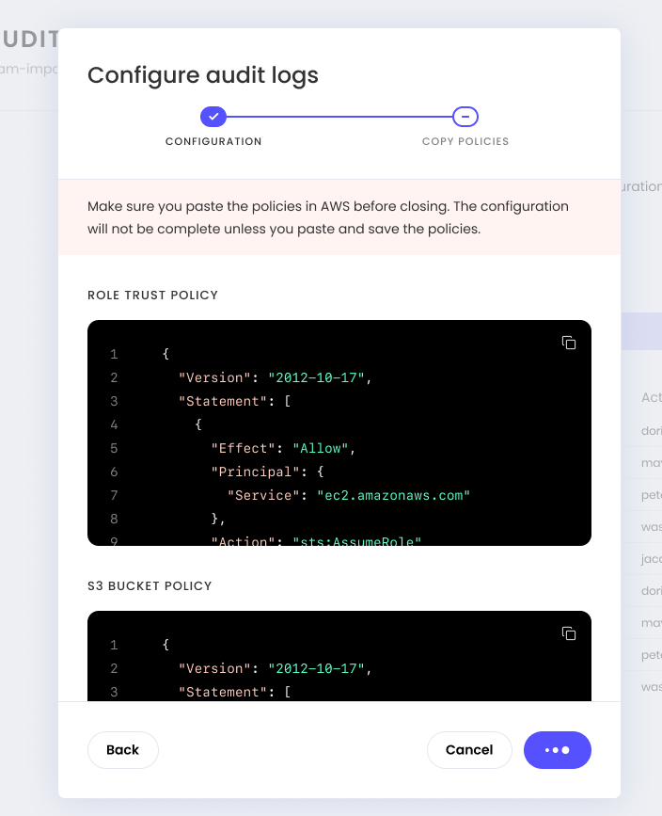Click the Copy Policies step circle

pyautogui.click(x=465, y=117)
